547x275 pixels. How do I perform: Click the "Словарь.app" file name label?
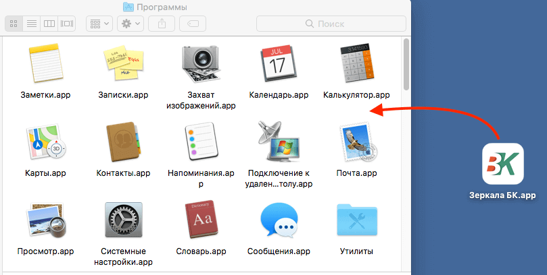(201, 251)
